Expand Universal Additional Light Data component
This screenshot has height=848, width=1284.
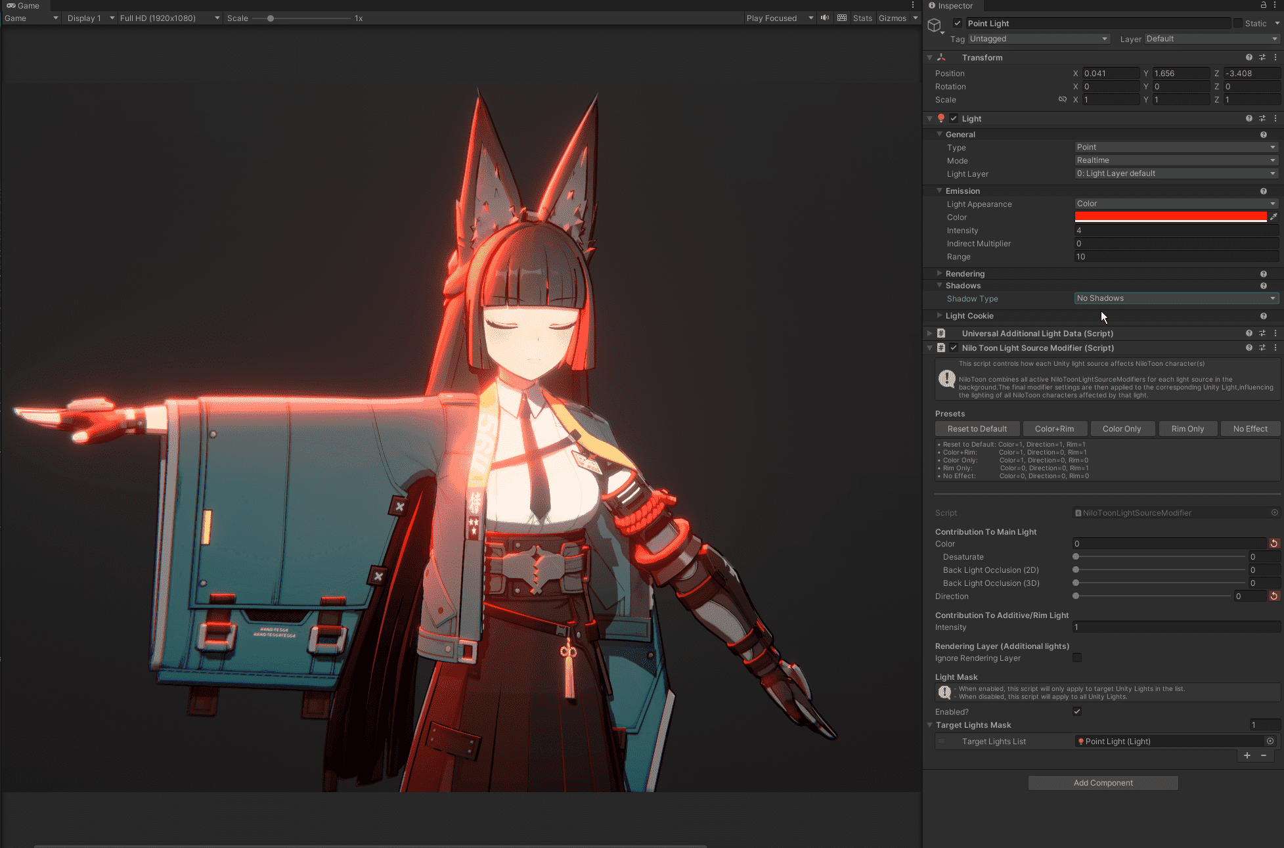[x=930, y=334]
